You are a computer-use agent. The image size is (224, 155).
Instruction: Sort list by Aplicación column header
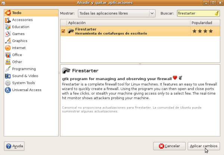pos(128,23)
